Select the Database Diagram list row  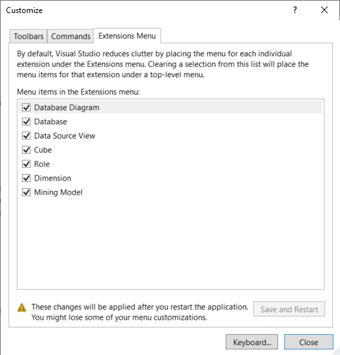coord(170,107)
